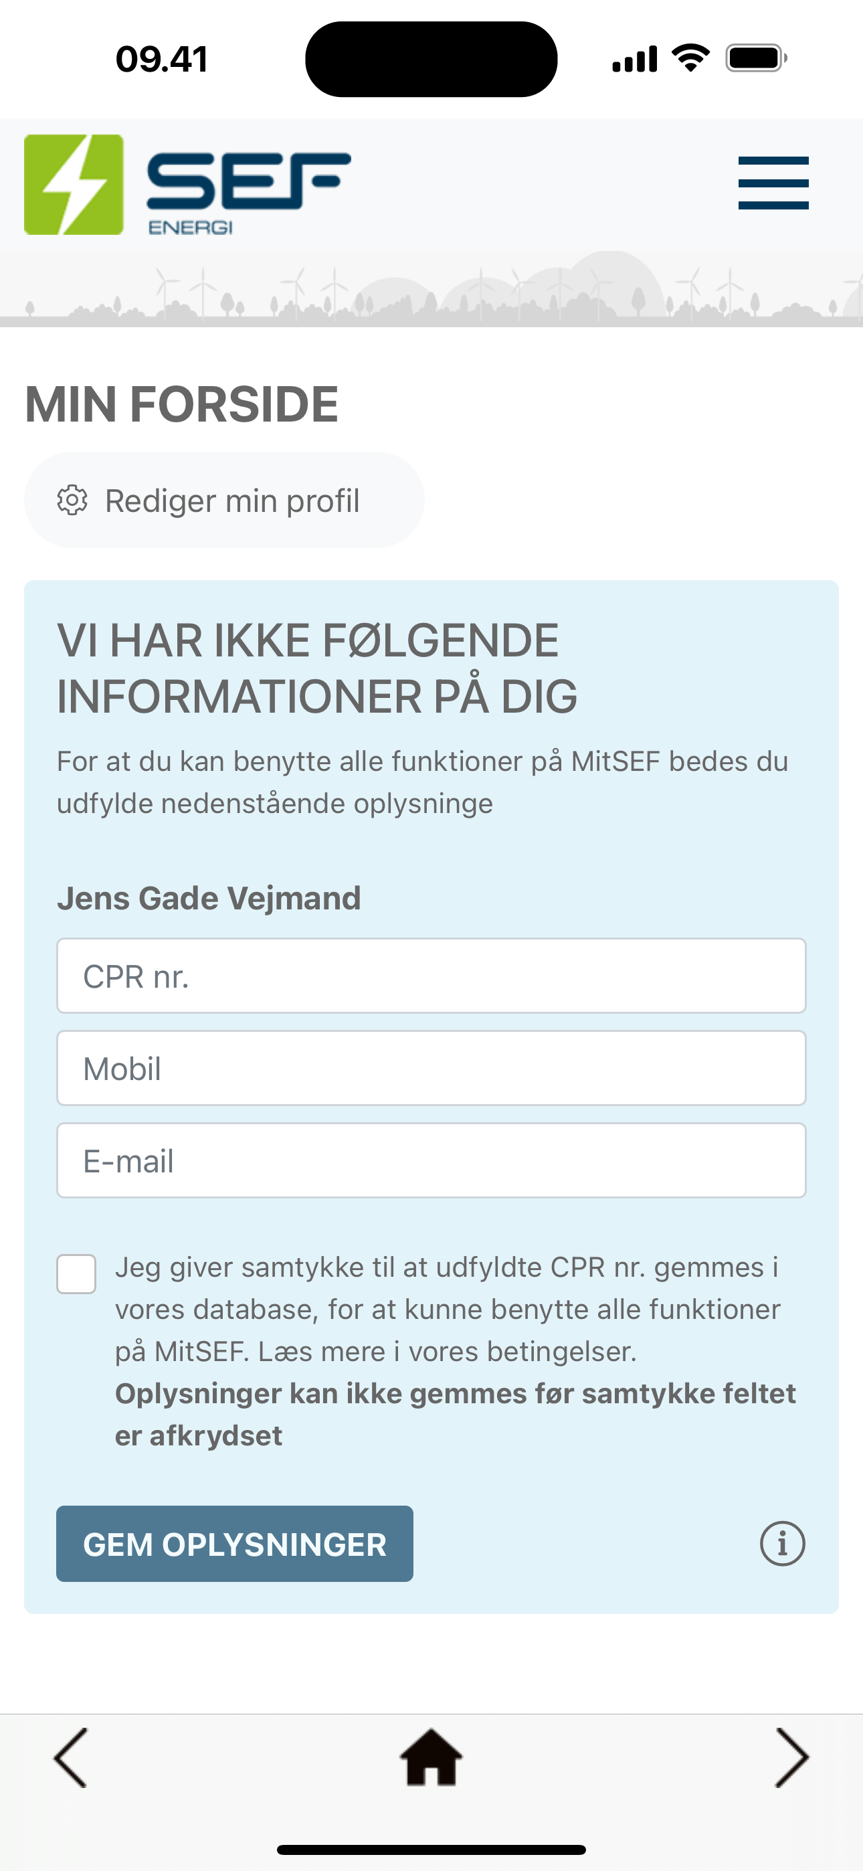Tap the 09.41 clock in status bar

[162, 59]
